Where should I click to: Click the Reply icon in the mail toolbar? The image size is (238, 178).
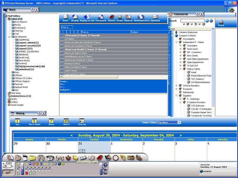75,18
